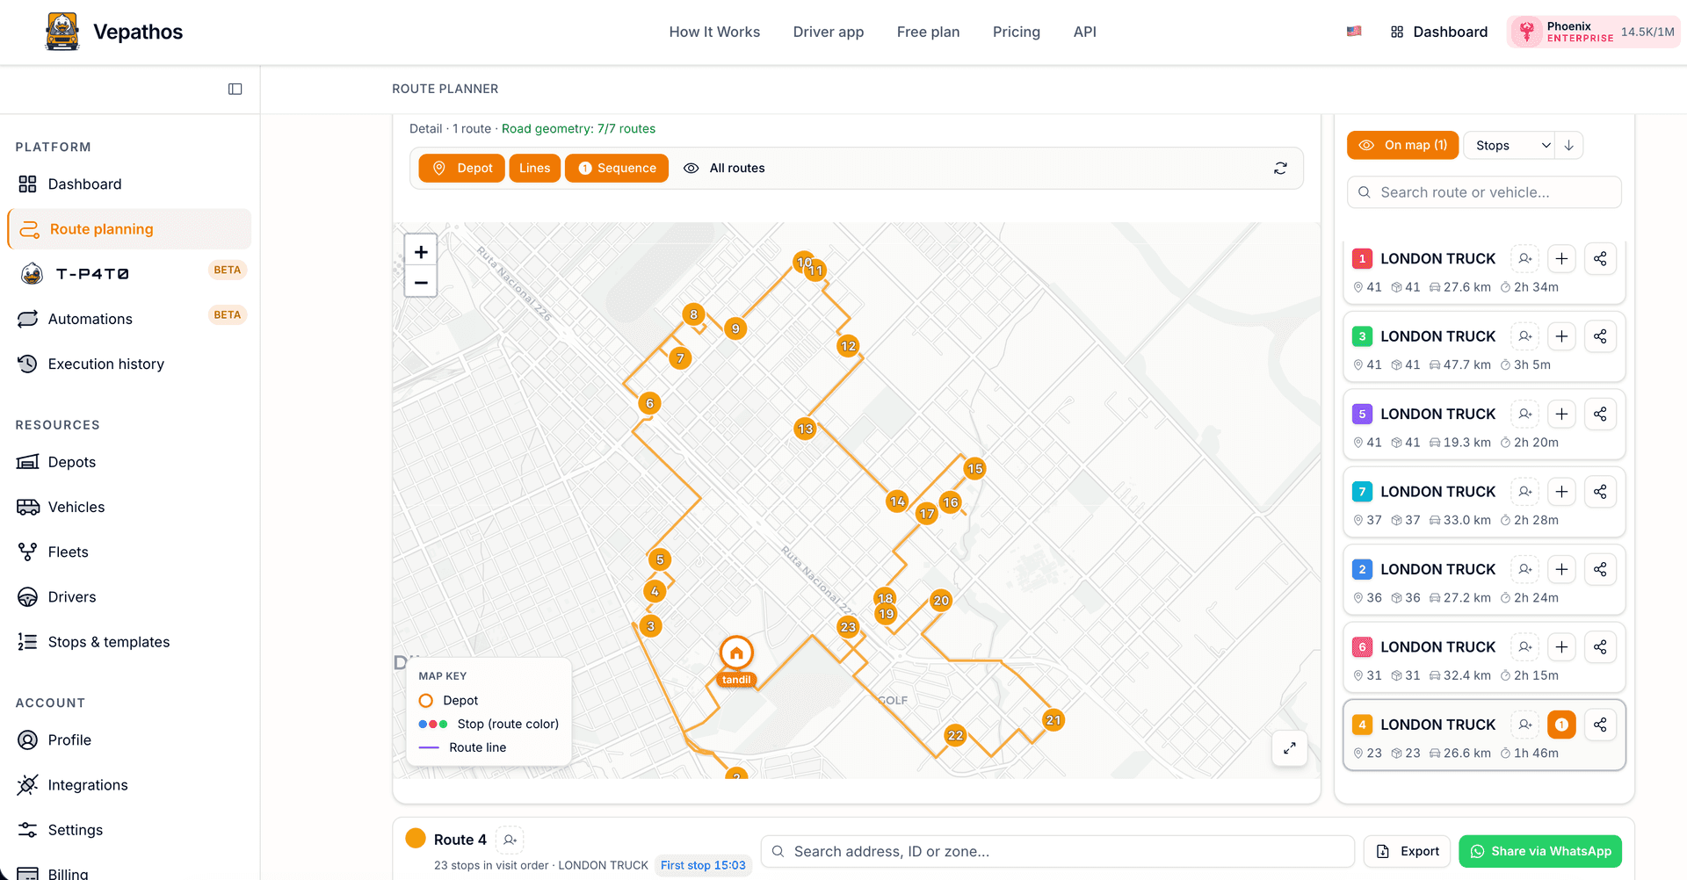Click Share via WhatsApp button
Viewport: 1687px width, 880px height.
click(1540, 851)
